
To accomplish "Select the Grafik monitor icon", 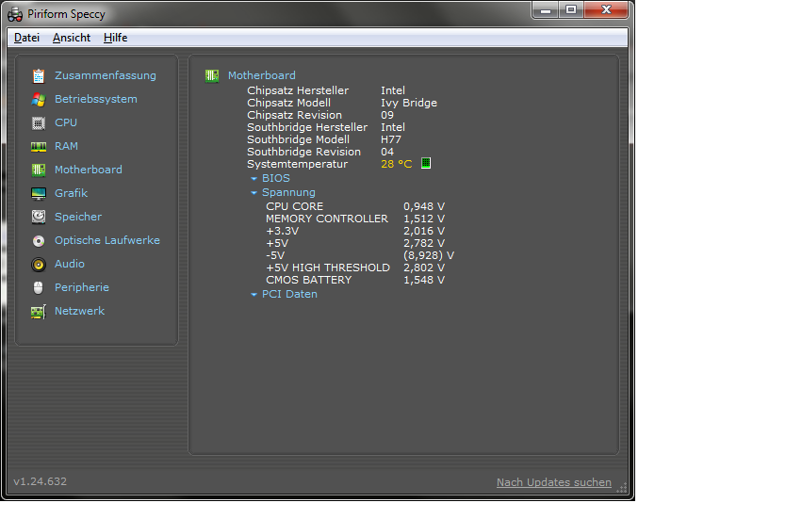I will pos(39,193).
